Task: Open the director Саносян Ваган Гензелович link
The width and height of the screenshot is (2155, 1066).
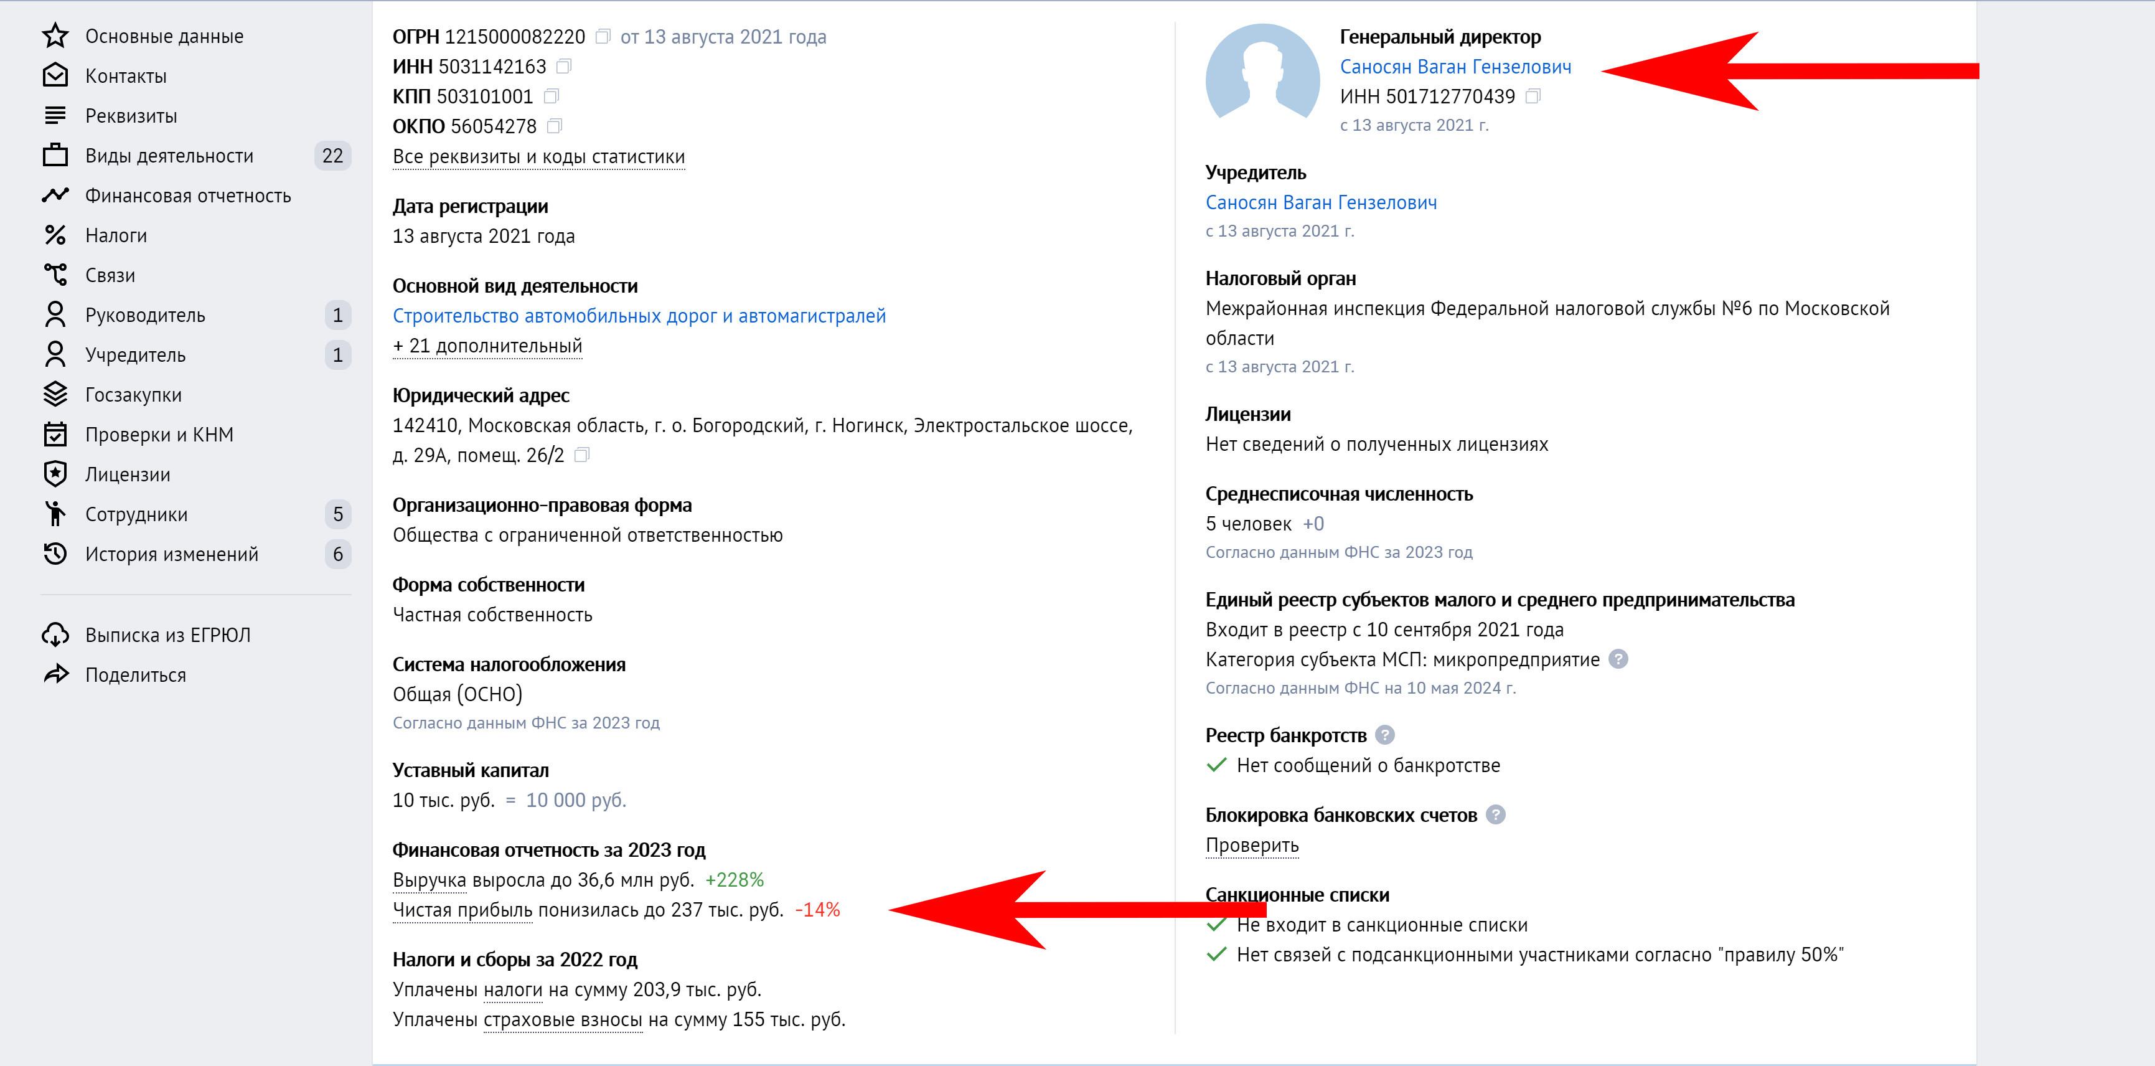Action: pyautogui.click(x=1455, y=67)
